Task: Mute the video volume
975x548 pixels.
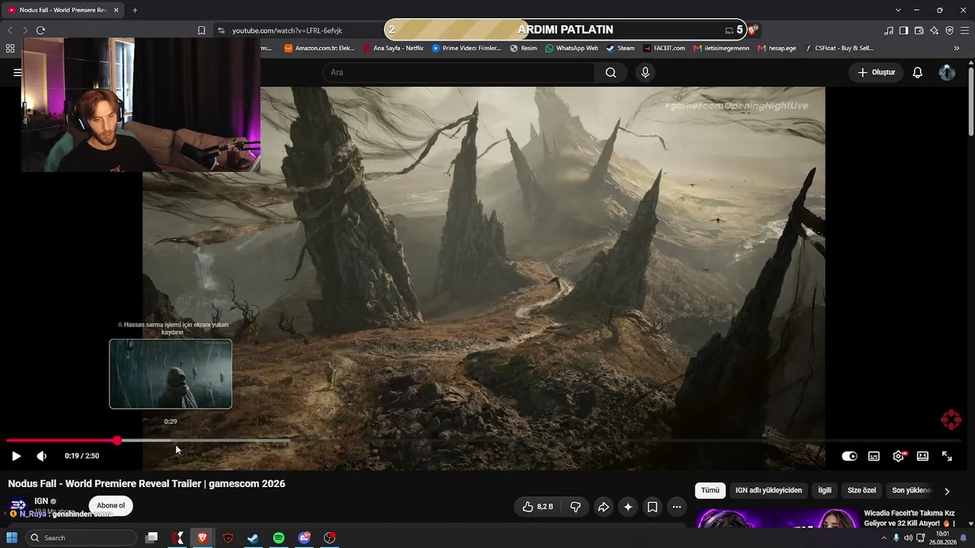Action: 41,456
